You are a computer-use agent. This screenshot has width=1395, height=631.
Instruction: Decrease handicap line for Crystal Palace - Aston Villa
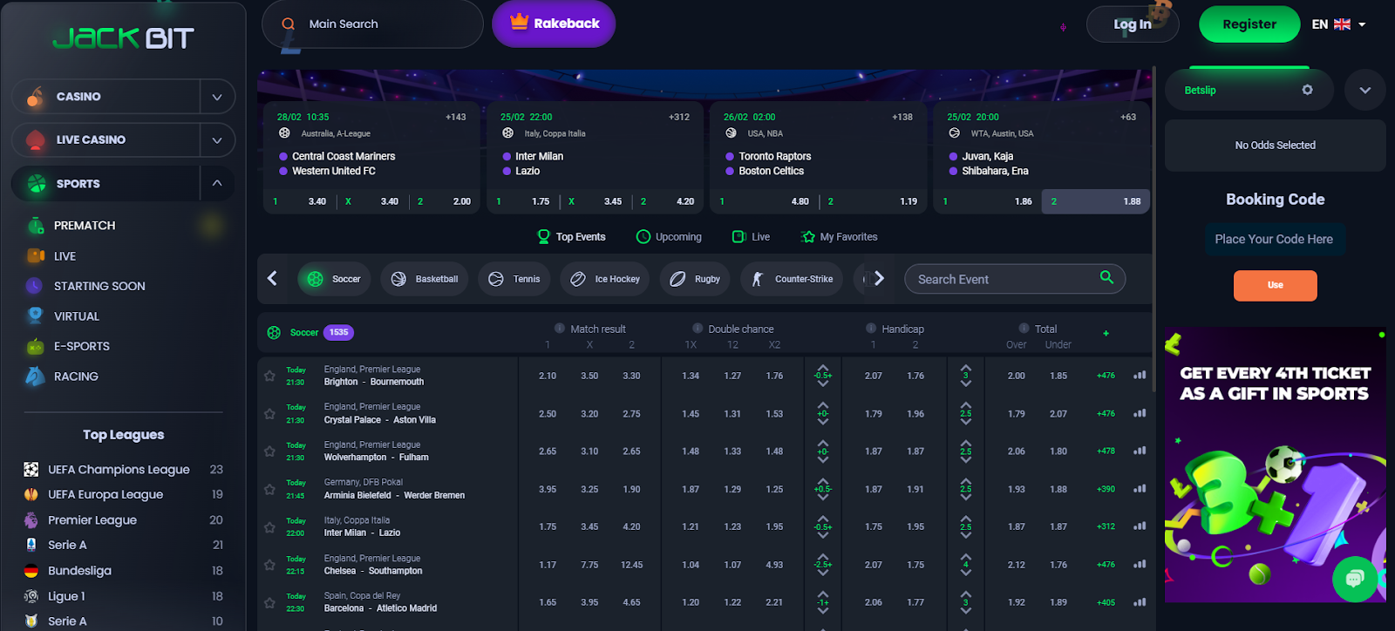(x=823, y=422)
